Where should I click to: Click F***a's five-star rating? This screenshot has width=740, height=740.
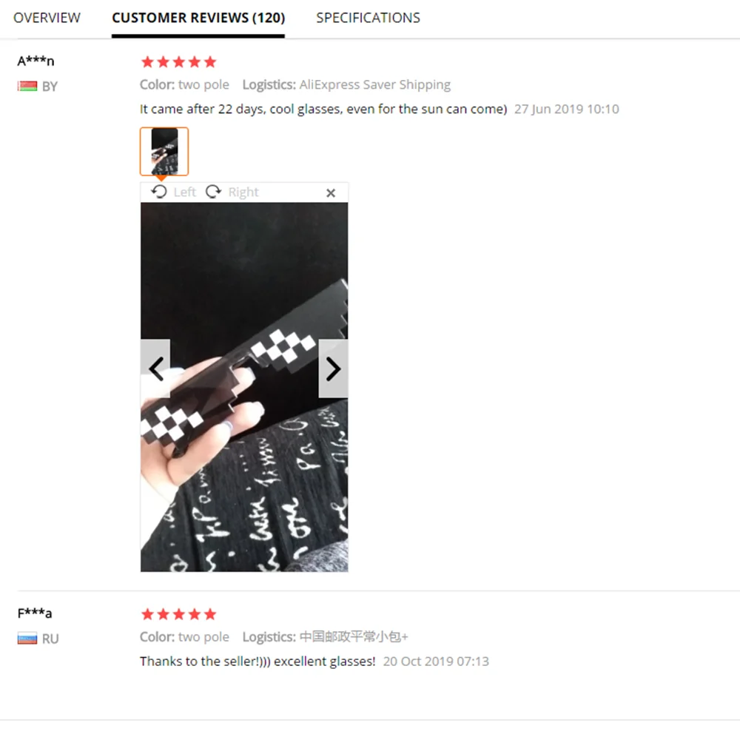178,614
